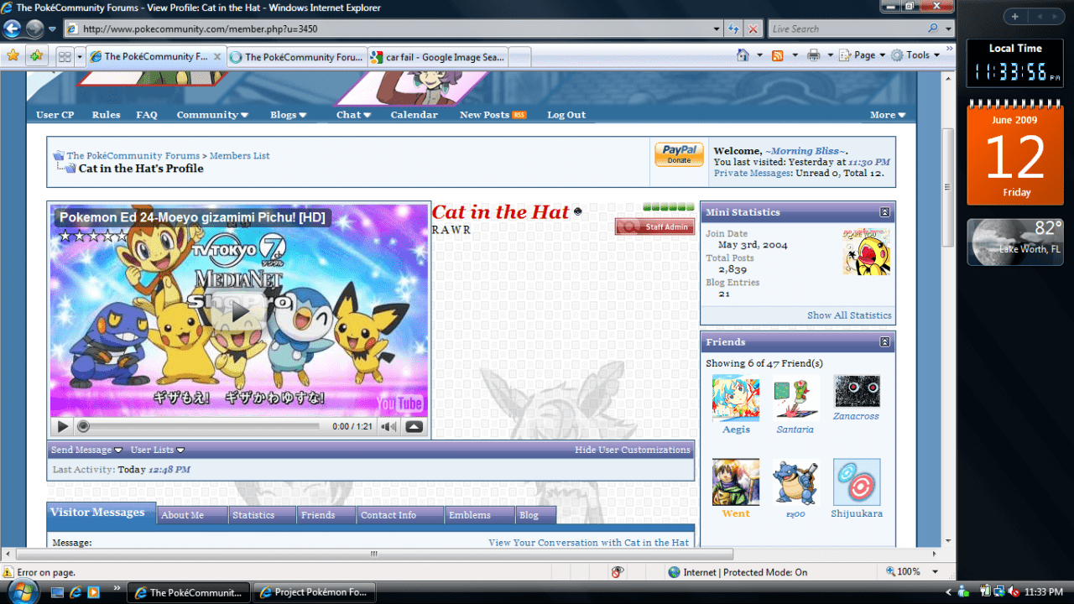Switch to the Statistics profile tab
Screen dimensions: 1074x604
[x=263, y=515]
